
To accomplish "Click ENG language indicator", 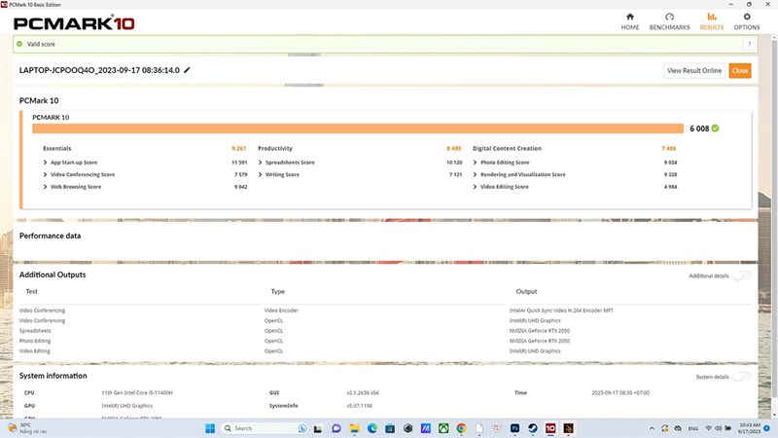I will [693, 428].
